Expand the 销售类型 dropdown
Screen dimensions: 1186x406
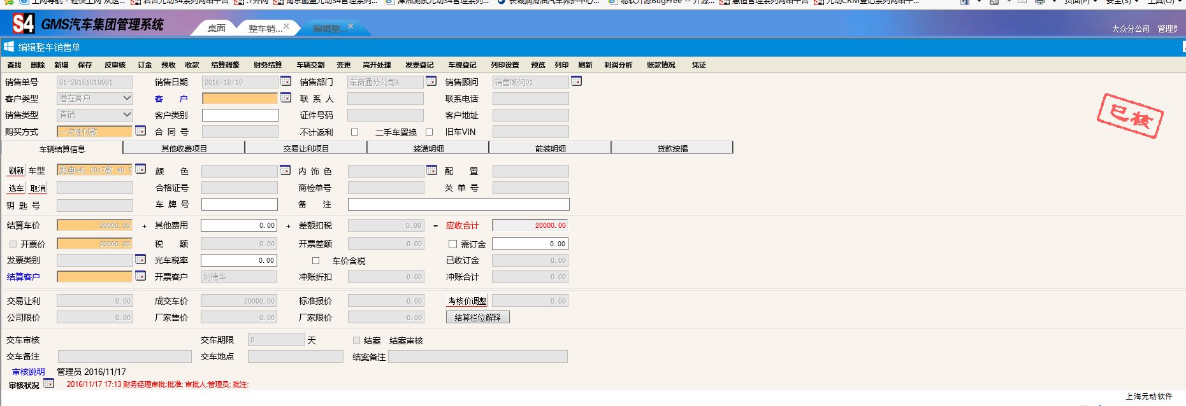pyautogui.click(x=127, y=115)
